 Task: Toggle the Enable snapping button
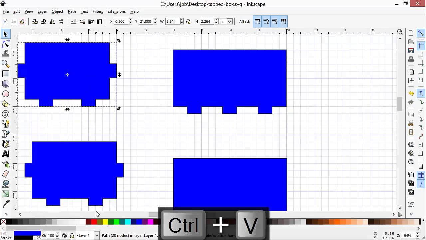tap(421, 33)
